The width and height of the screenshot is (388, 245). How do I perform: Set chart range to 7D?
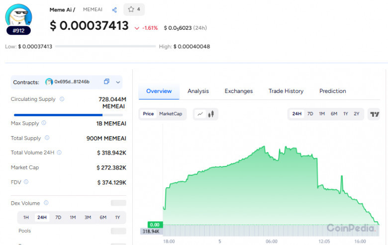pos(310,114)
